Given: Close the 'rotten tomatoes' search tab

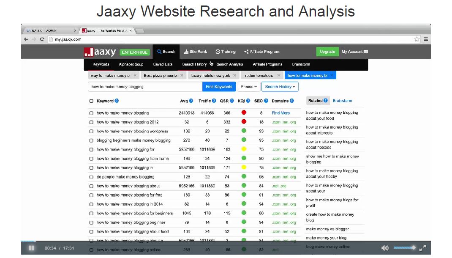Looking at the screenshot, I should 279,75.
